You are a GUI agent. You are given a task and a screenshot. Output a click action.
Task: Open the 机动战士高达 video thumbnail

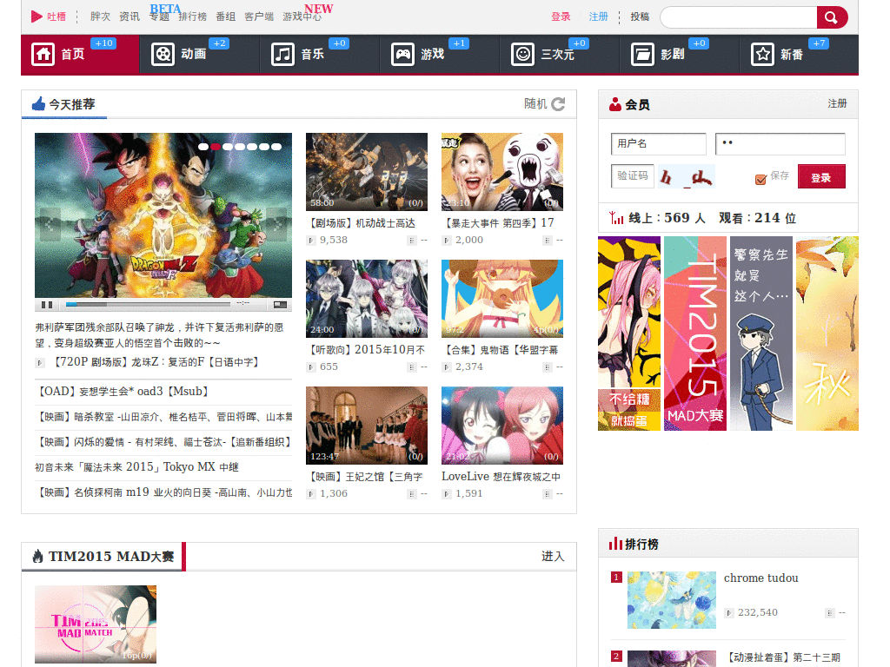pos(367,172)
